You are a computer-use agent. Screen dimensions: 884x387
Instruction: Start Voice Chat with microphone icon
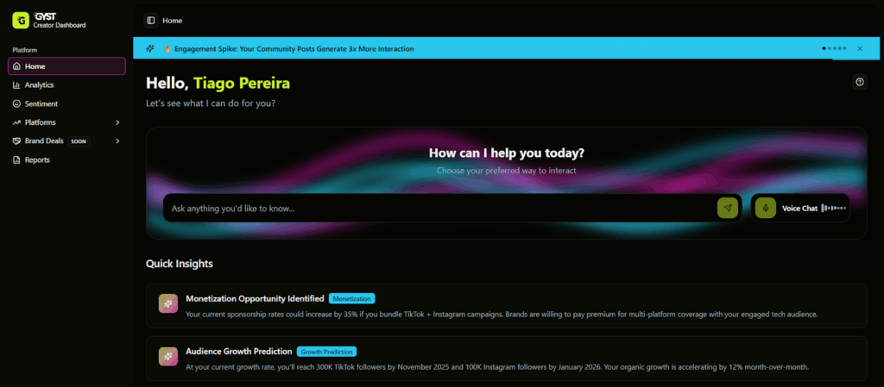tap(766, 208)
